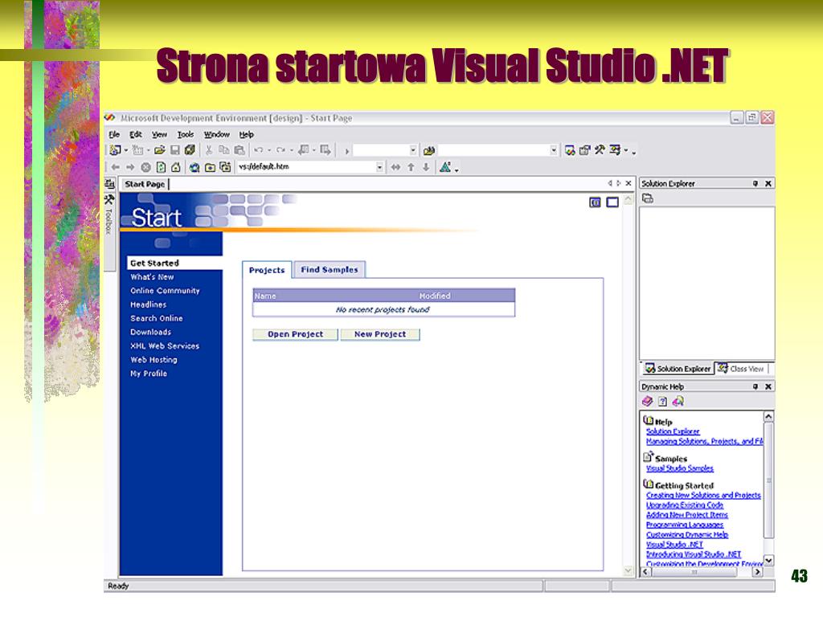Click the Find in Files binoculars icon
The width and height of the screenshot is (823, 617).
[x=429, y=150]
